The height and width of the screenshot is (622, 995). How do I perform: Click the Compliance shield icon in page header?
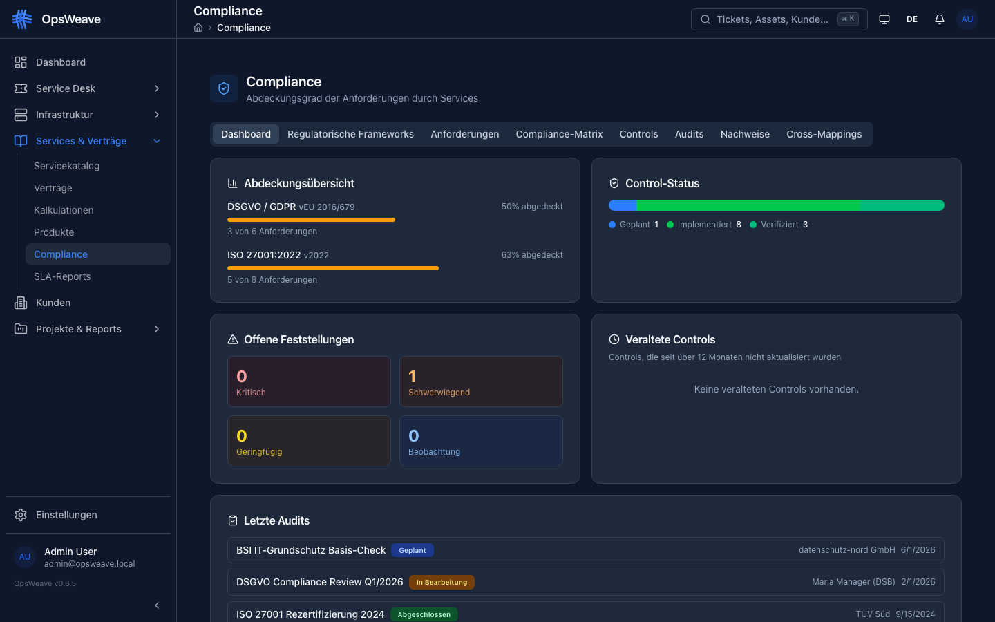(x=223, y=88)
